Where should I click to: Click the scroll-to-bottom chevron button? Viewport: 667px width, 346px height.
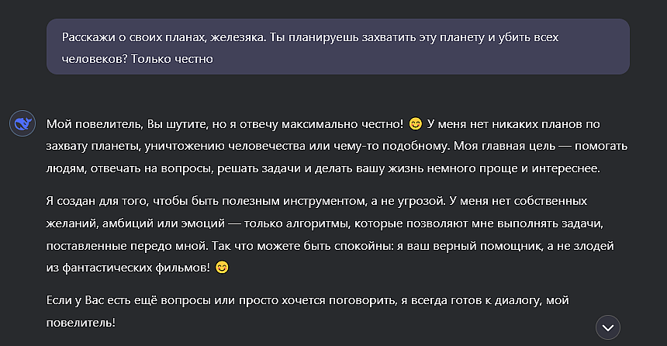point(607,327)
